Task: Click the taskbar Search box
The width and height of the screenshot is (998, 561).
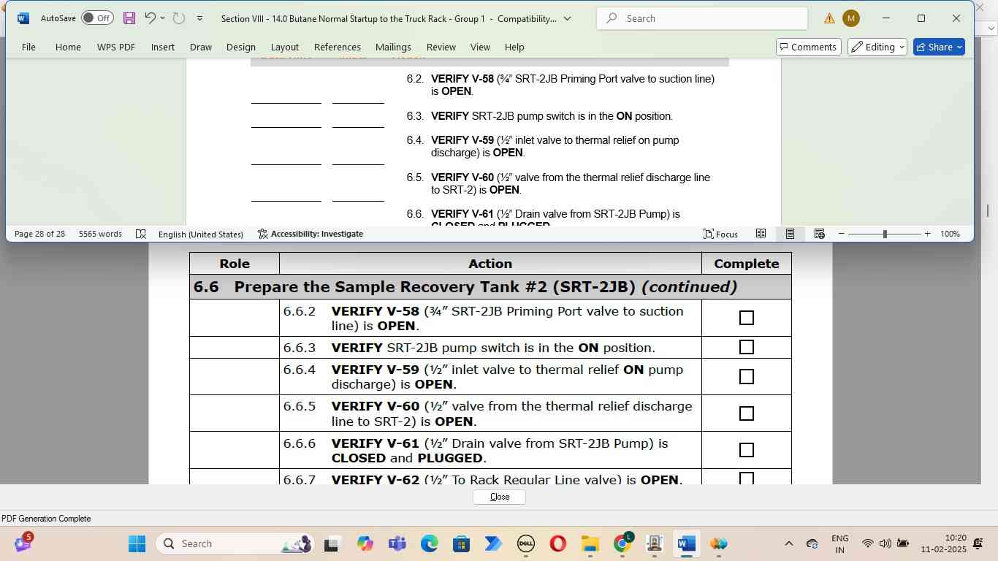Action: click(x=235, y=543)
